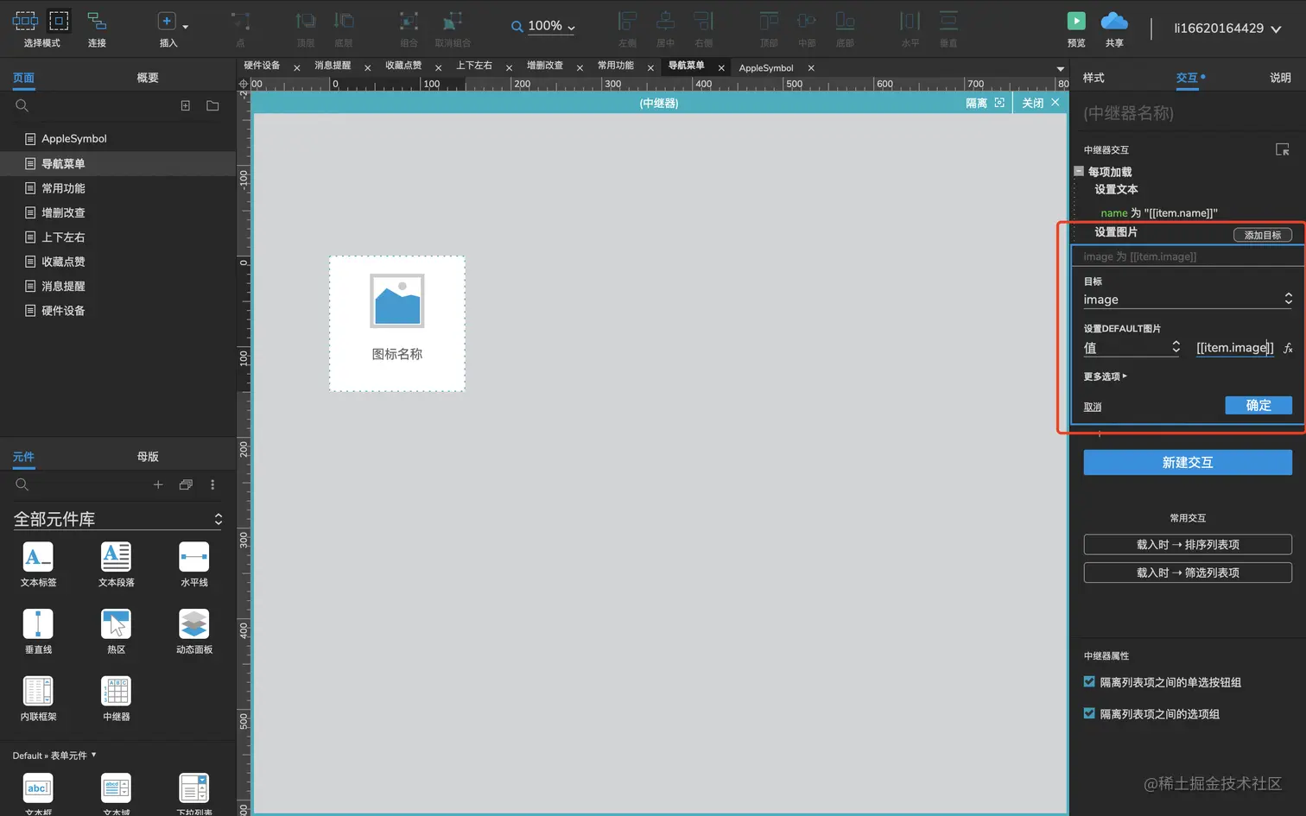The image size is (1306, 816).
Task: Open the canvas tab overflow dropdown arrow
Action: [1060, 68]
